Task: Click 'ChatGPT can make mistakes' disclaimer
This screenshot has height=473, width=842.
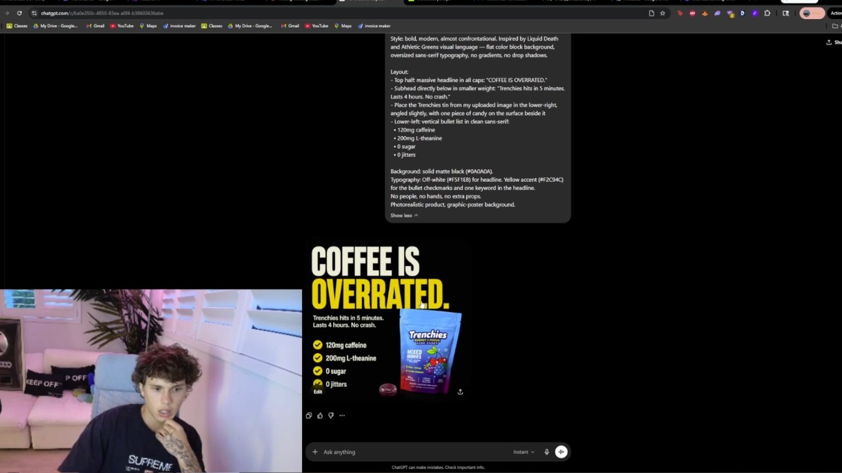Action: pyautogui.click(x=437, y=467)
